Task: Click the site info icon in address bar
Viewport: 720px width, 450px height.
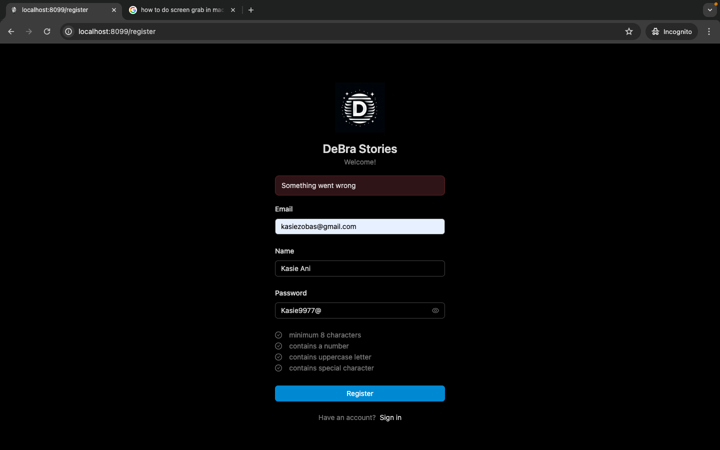Action: click(68, 31)
